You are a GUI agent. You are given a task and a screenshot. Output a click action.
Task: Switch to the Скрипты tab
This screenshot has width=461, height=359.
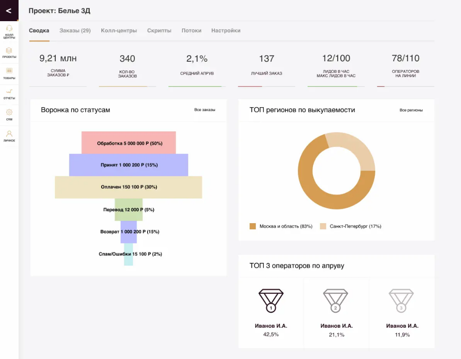(159, 30)
